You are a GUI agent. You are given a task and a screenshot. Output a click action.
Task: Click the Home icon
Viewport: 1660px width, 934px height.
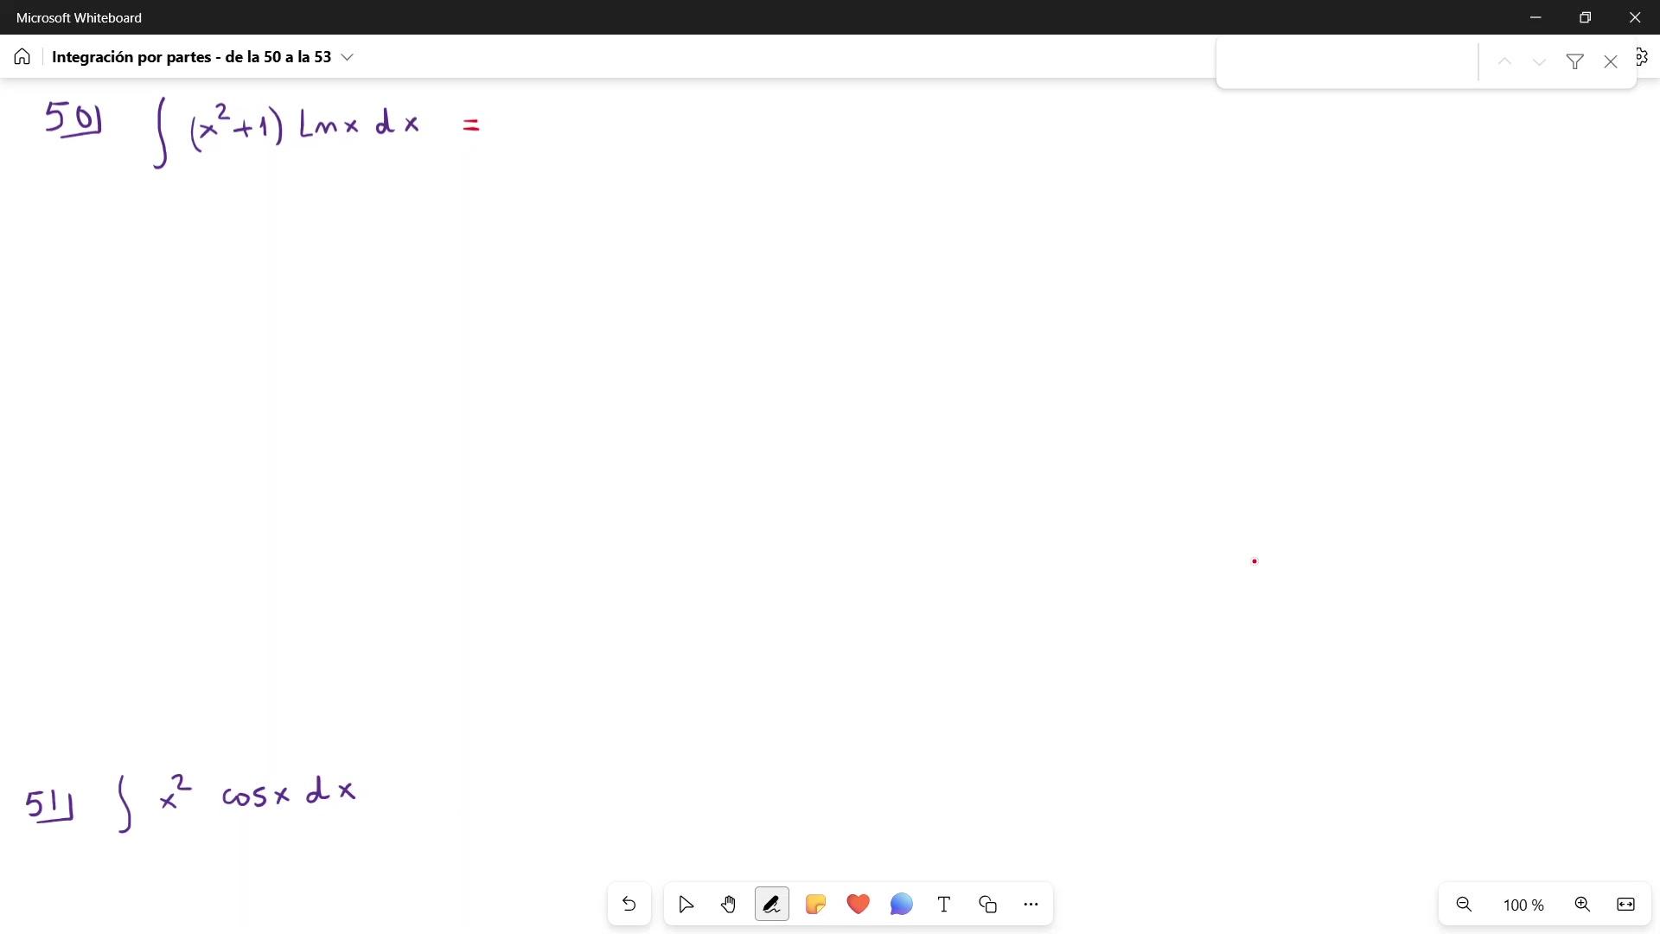point(22,57)
